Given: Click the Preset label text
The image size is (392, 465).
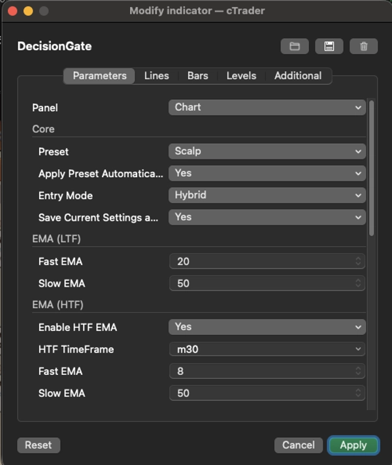Looking at the screenshot, I should [54, 152].
